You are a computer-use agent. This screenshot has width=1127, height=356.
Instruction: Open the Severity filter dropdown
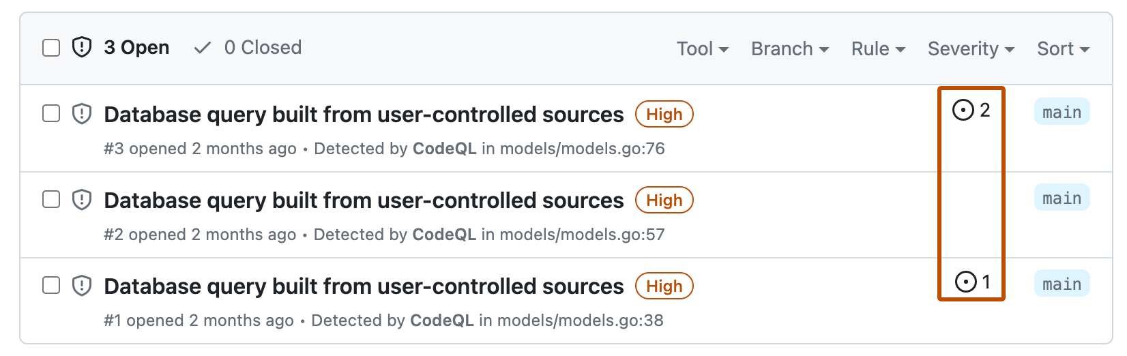point(971,49)
